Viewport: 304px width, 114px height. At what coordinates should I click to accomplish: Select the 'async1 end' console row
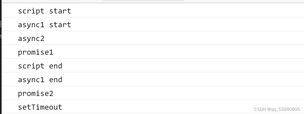(x=153, y=79)
